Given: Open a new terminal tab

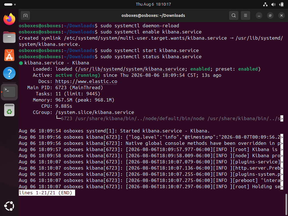Looking at the screenshot, I should 25,16.
